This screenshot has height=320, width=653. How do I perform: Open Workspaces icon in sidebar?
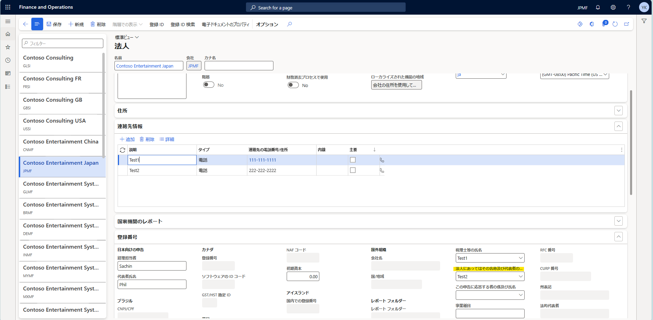(8, 73)
